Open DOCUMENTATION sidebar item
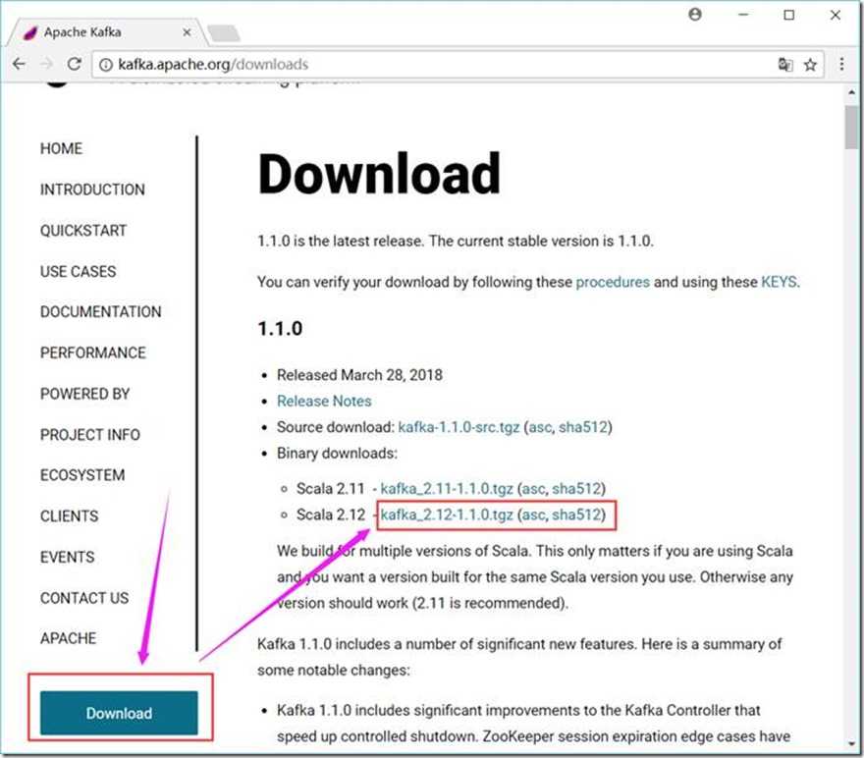Viewport: 864px width, 758px height. coord(101,312)
